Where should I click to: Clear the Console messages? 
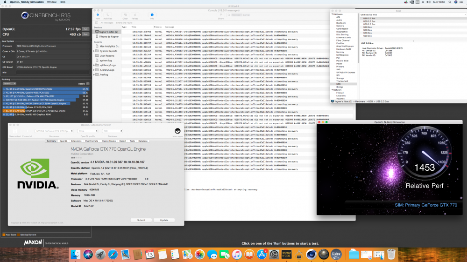point(125,15)
